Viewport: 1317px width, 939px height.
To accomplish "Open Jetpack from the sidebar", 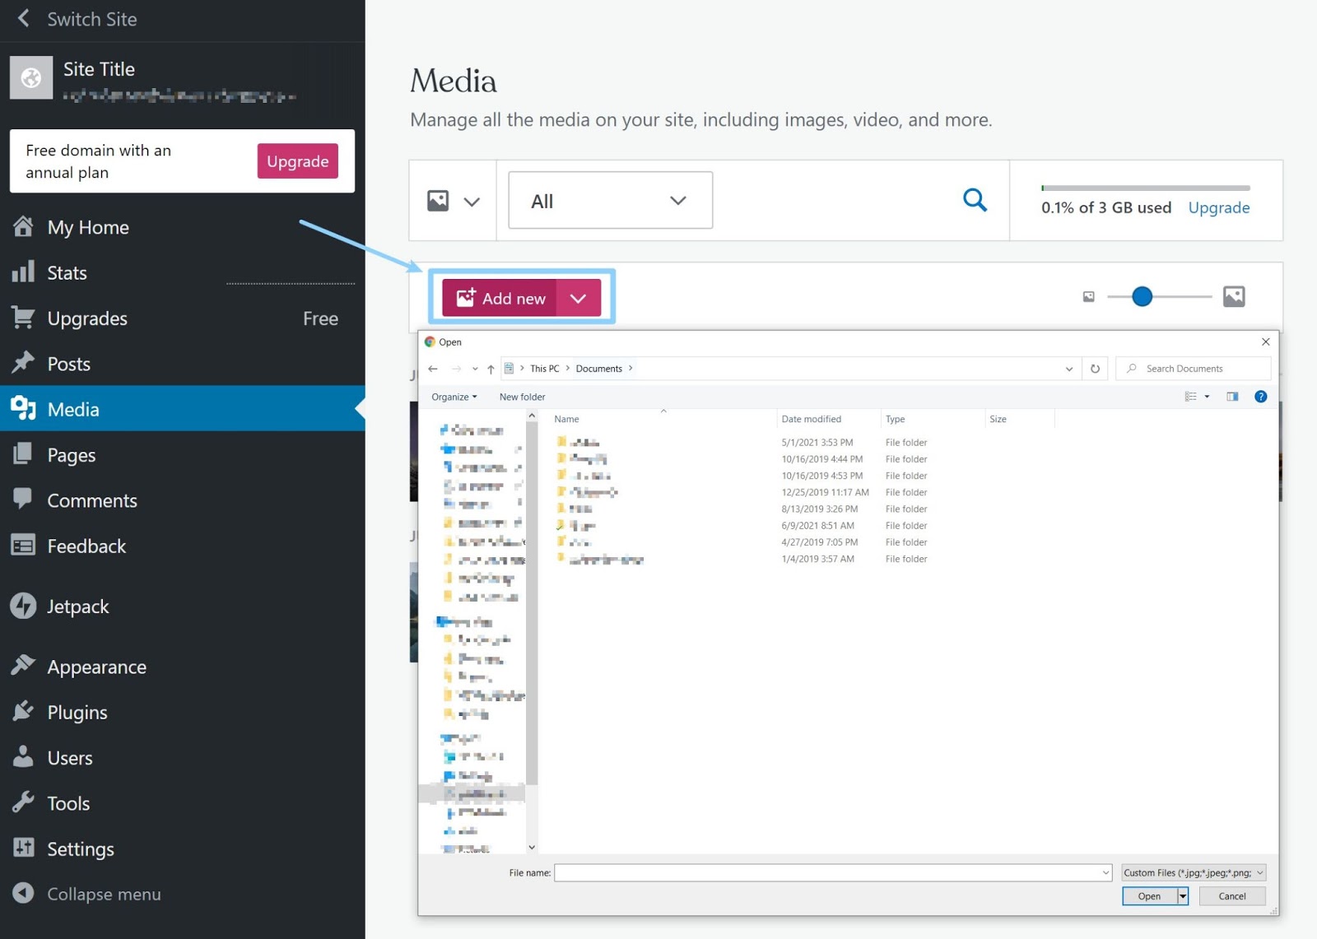I will tap(78, 607).
